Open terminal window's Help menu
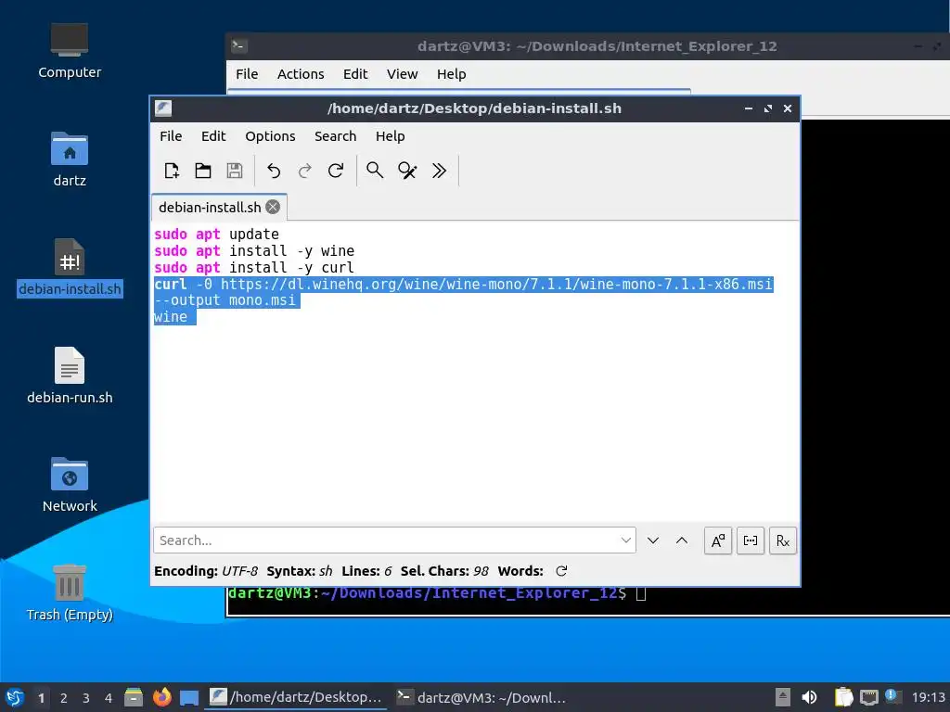Image resolution: width=950 pixels, height=712 pixels. [452, 74]
